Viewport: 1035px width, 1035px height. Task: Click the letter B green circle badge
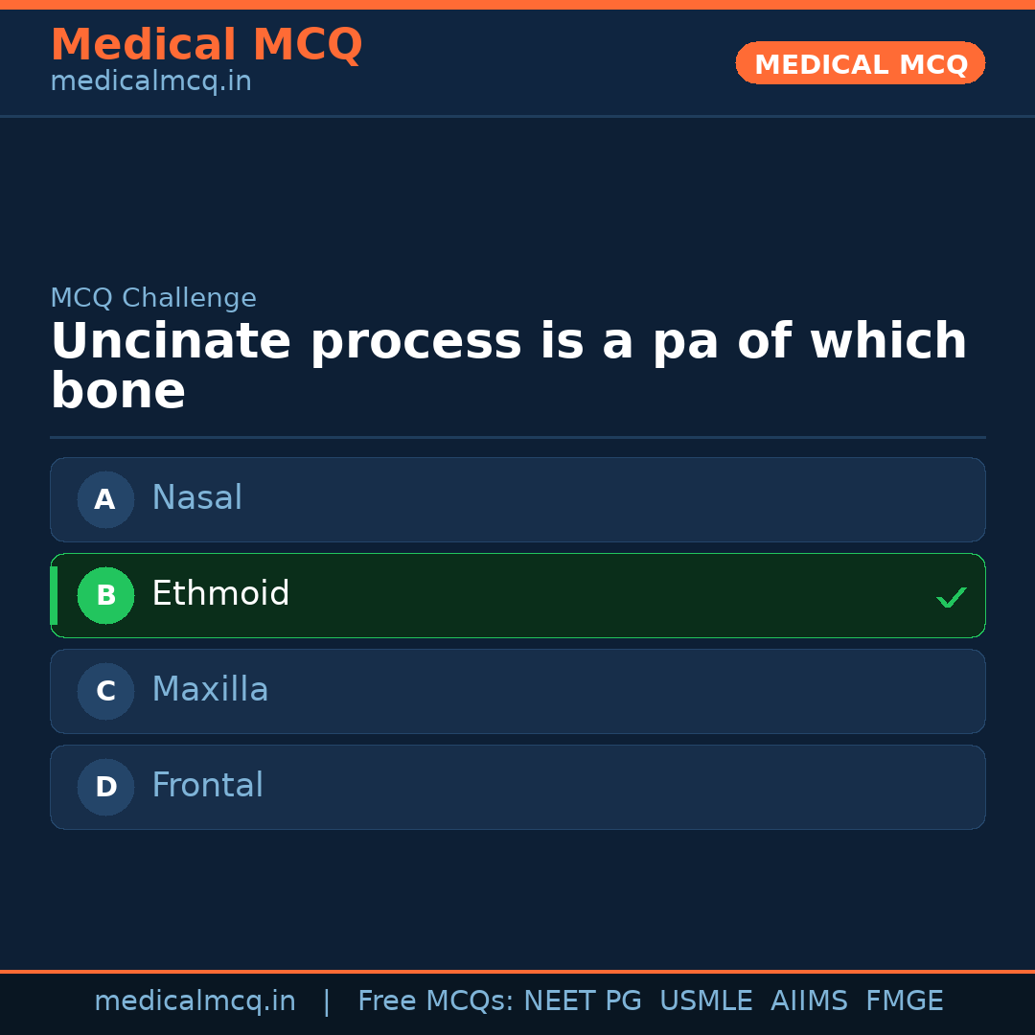point(105,595)
